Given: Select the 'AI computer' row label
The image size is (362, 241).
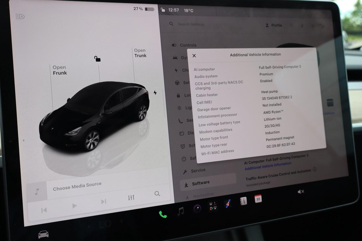Looking at the screenshot, I should tap(204, 69).
